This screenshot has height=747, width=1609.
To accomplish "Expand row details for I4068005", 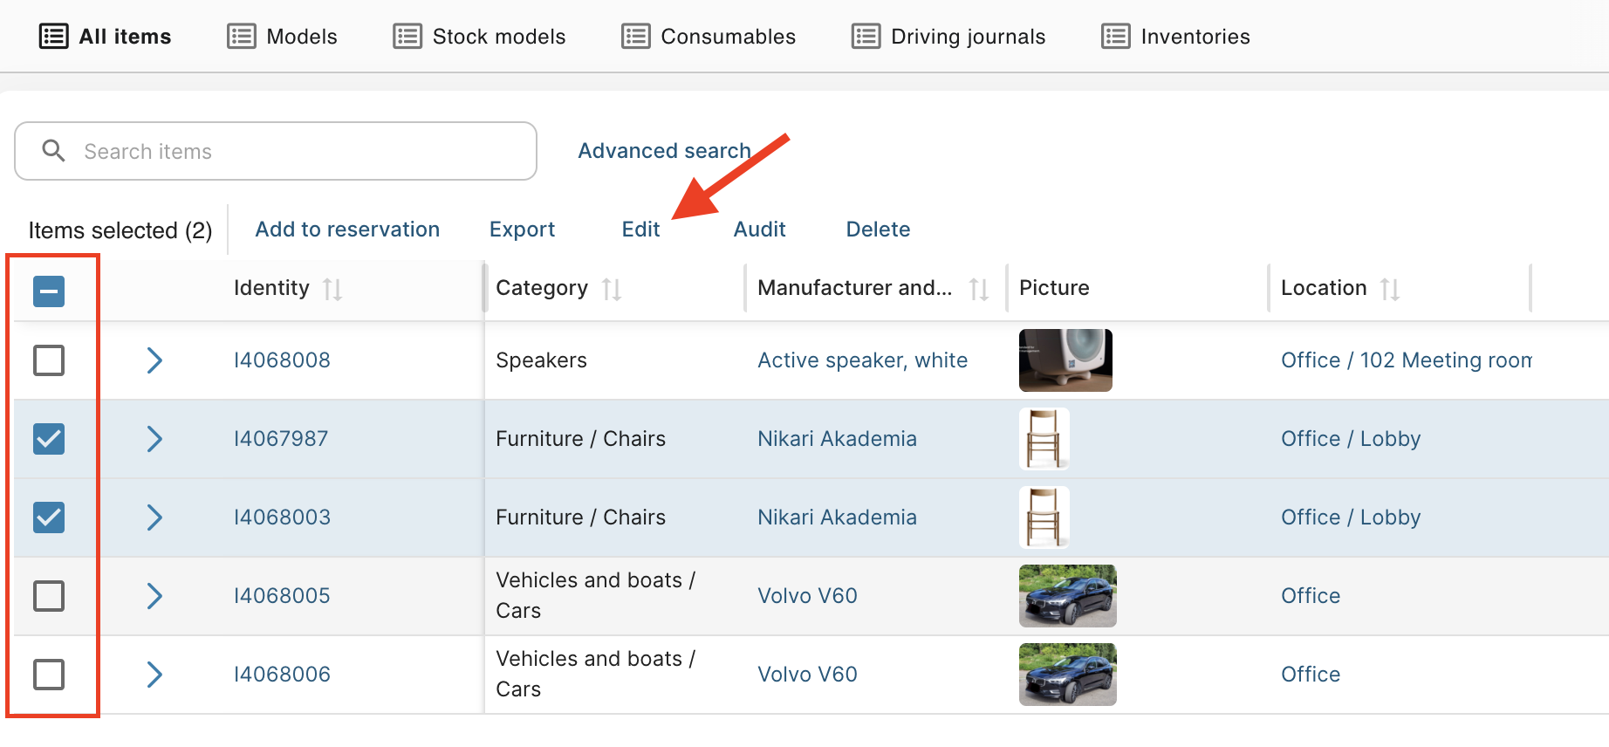I will coord(154,596).
